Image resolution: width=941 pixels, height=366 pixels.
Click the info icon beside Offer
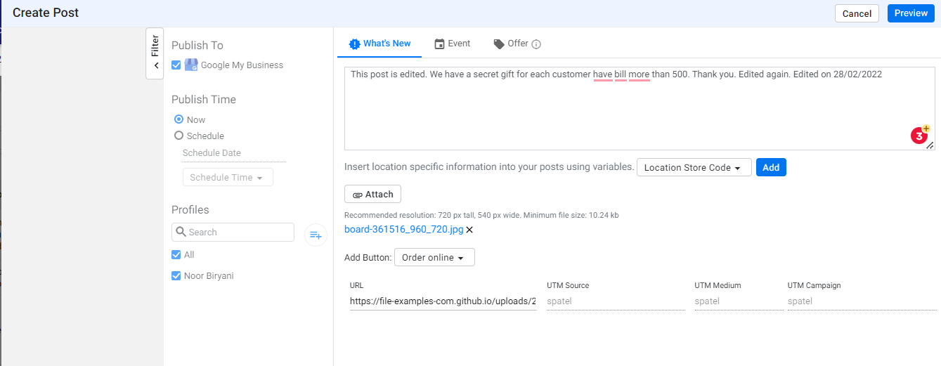coord(536,44)
